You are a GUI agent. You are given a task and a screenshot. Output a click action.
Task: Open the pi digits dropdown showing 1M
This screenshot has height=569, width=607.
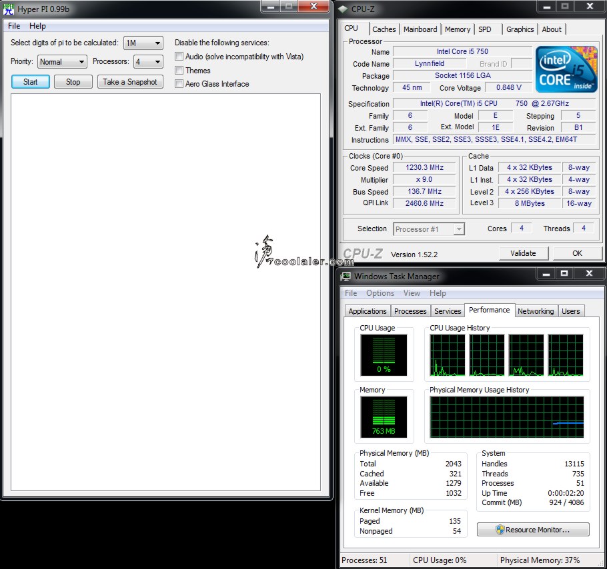143,43
